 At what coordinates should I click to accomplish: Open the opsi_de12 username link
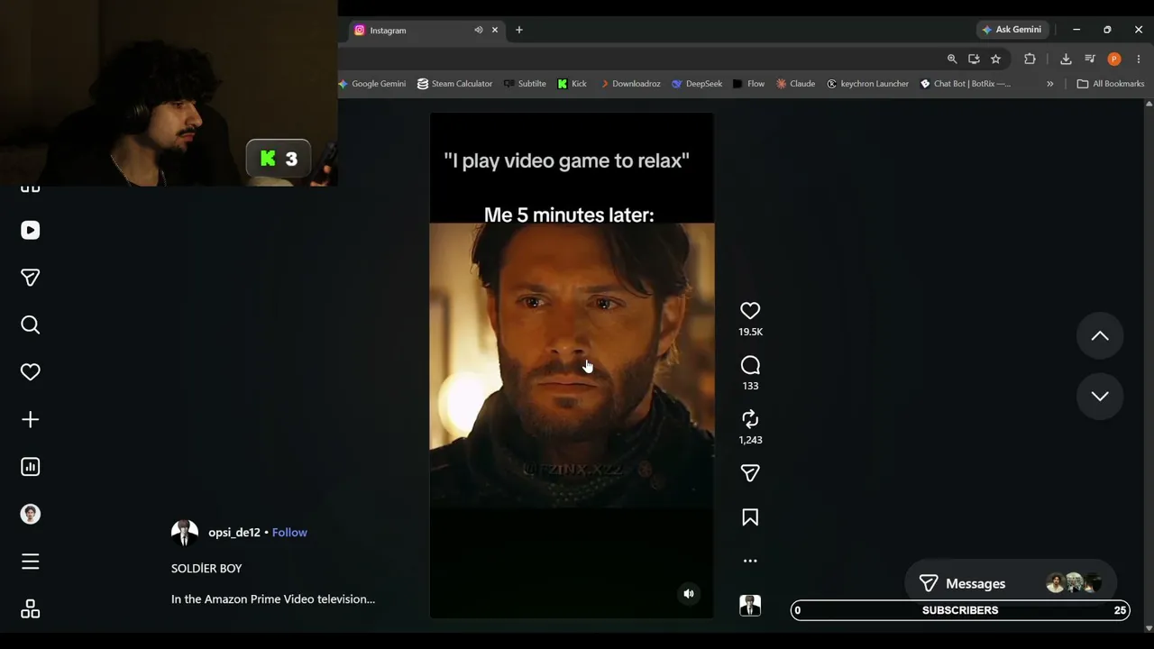(x=234, y=533)
